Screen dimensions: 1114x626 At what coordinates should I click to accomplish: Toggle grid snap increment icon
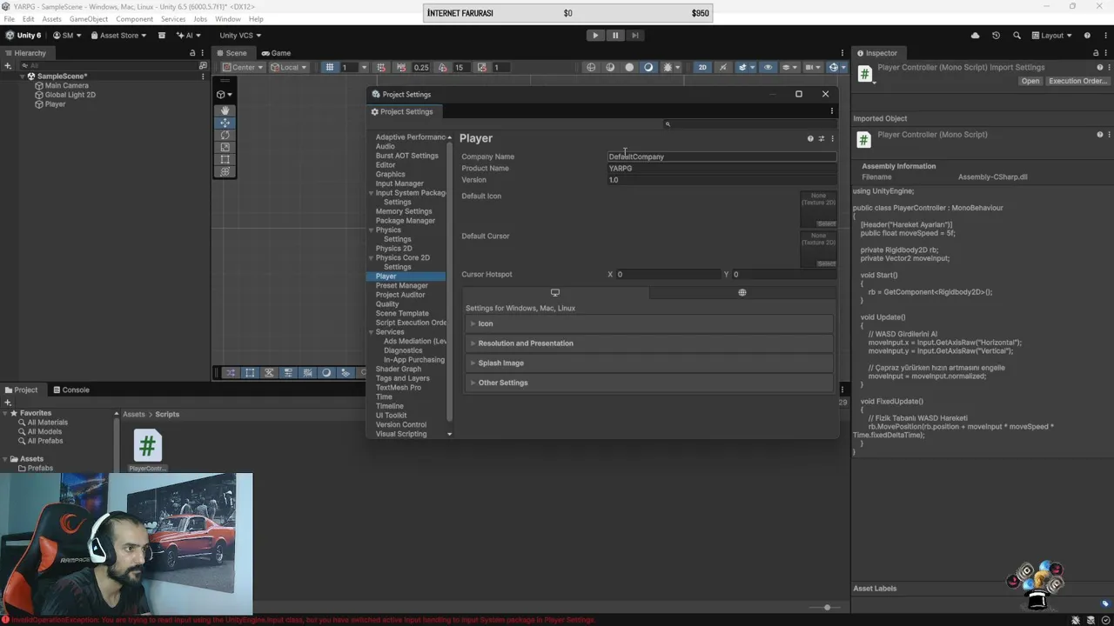click(x=401, y=67)
